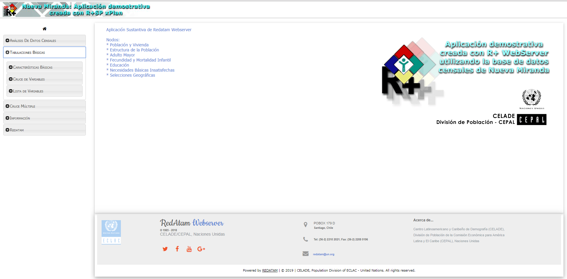The image size is (567, 279).
Task: Expand arrow icon beside Redatam menu
Action: [x=7, y=130]
